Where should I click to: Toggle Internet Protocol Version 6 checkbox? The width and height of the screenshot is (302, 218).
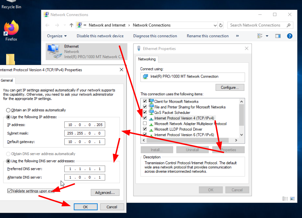click(145, 134)
